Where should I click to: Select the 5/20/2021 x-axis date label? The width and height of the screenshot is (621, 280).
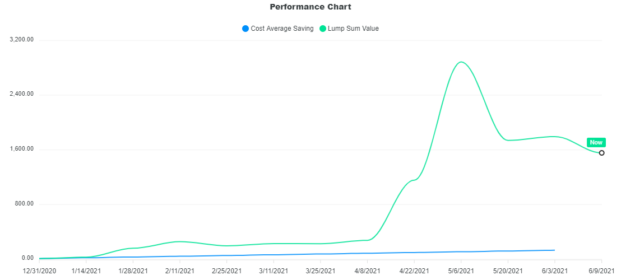(508, 270)
